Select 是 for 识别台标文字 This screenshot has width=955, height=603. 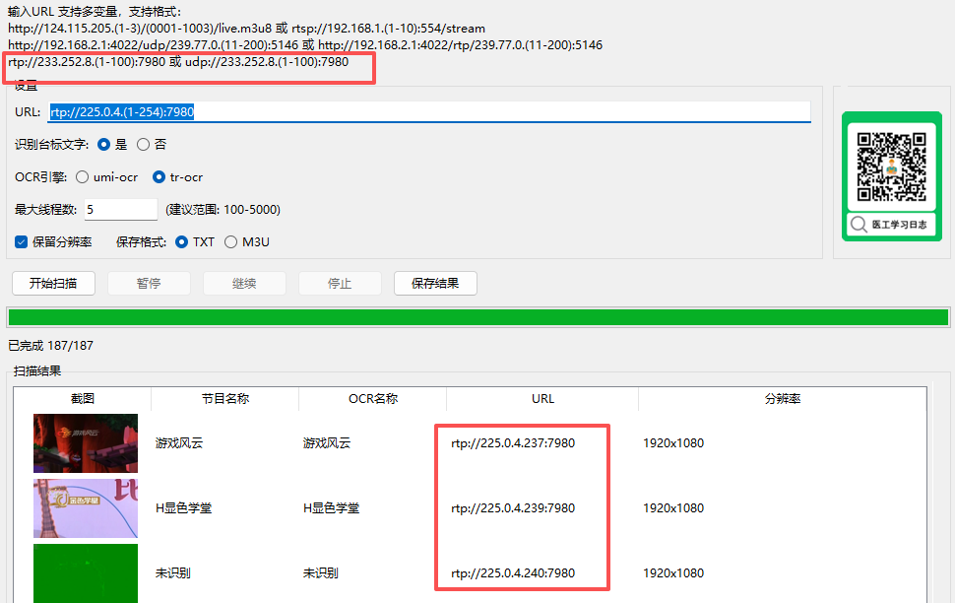[x=103, y=144]
